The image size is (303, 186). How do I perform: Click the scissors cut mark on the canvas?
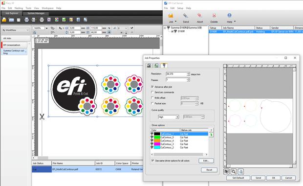[42, 116]
